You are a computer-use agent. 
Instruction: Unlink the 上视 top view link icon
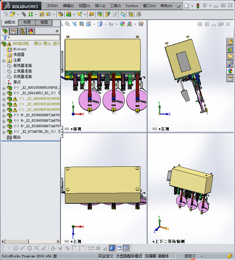point(67,241)
